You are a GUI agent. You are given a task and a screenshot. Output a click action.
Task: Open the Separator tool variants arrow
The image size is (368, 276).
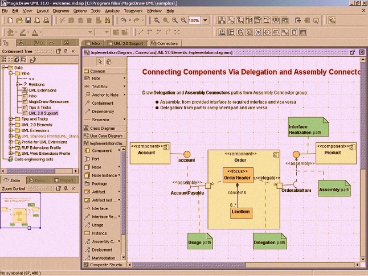[124, 120]
